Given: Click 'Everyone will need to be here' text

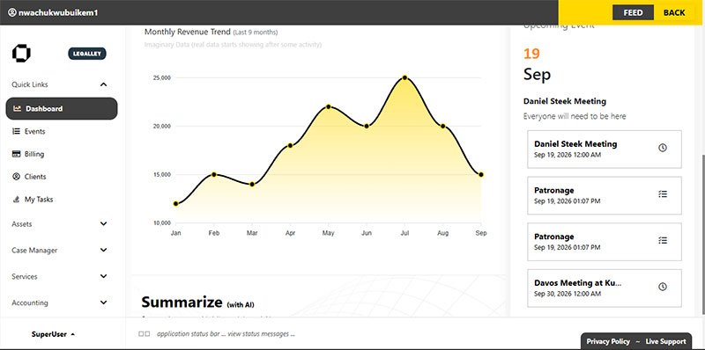Looking at the screenshot, I should click(575, 116).
